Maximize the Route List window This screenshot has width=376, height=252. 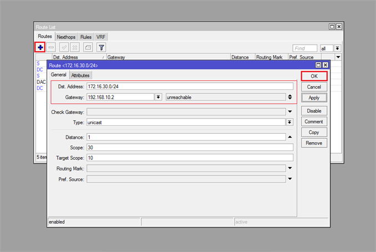pyautogui.click(x=332, y=27)
